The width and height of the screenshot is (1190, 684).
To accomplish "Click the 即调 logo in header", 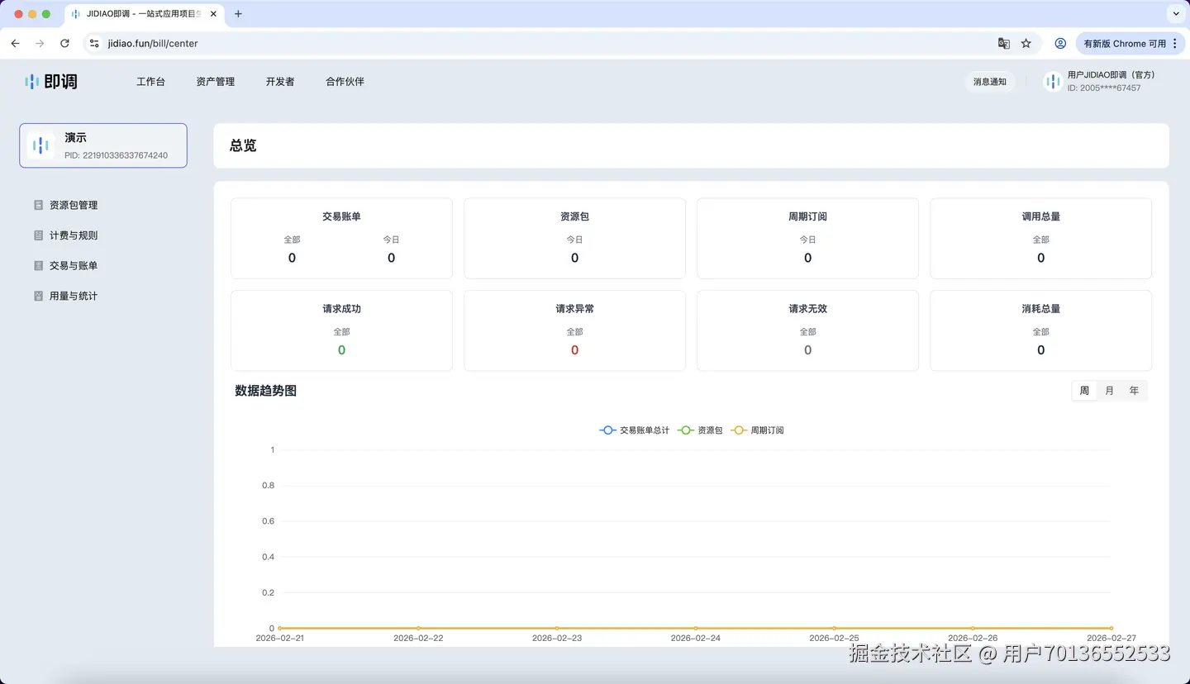I will (x=50, y=82).
